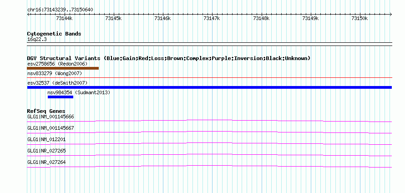Click the 73150k ruler tick label

(x=360, y=18)
